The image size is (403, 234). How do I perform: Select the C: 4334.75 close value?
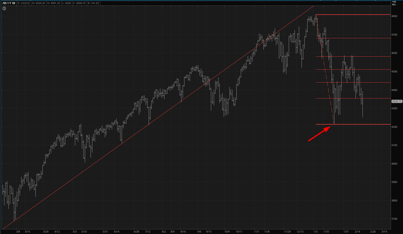coord(79,3)
